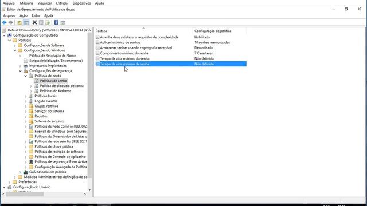The image size is (367, 206).
Task: Click the icon beside Políticas de conta
Action: click(x=31, y=76)
